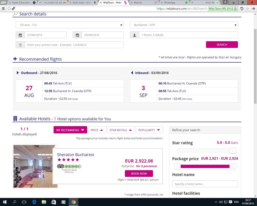Click the green padlock security icon
The width and height of the screenshot is (257, 206).
coord(235,8)
